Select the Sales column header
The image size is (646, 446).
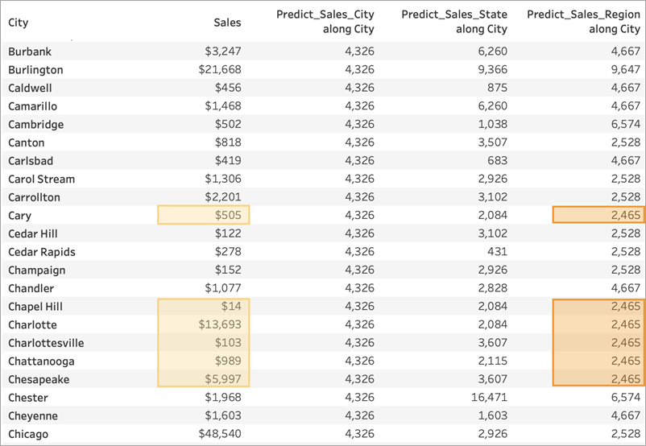227,23
